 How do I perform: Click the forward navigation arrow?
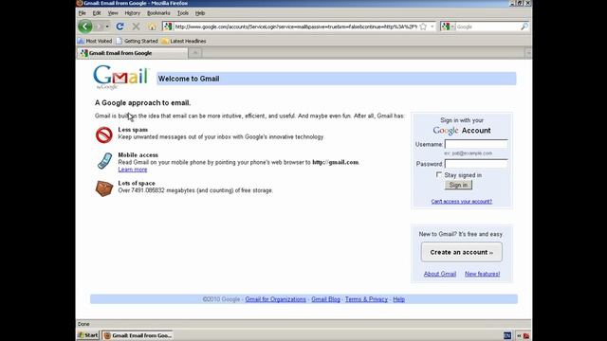[99, 27]
